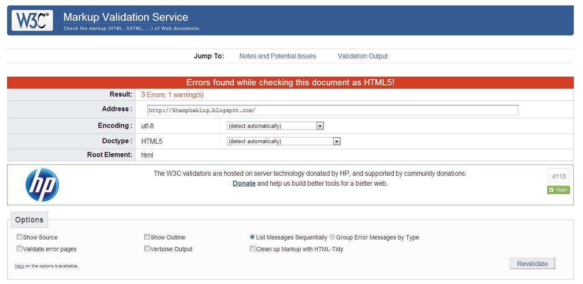Click the 'html' root element value
This screenshot has height=284, width=583.
pos(147,155)
